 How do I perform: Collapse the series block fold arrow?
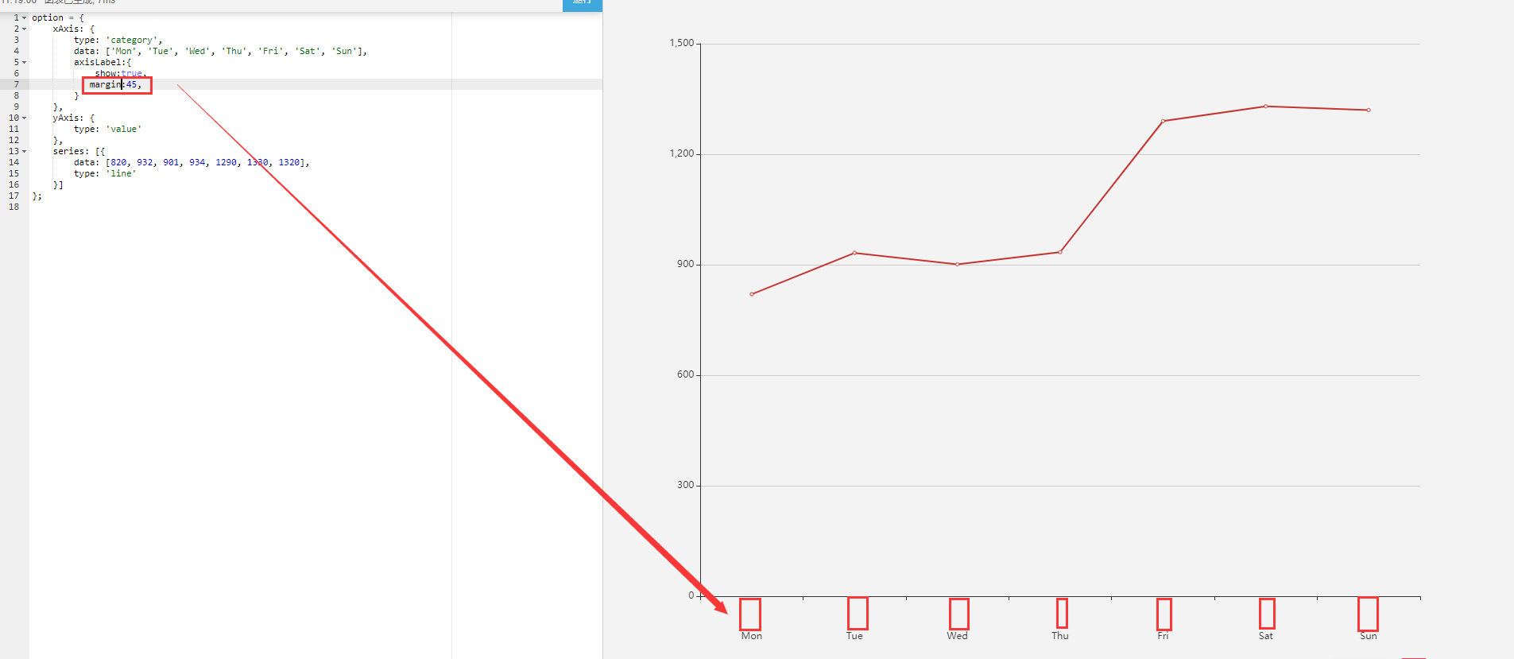(24, 151)
